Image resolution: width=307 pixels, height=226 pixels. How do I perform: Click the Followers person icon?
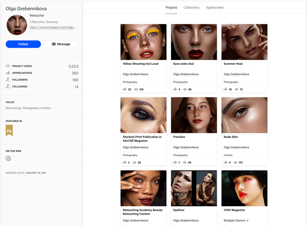tap(8, 79)
